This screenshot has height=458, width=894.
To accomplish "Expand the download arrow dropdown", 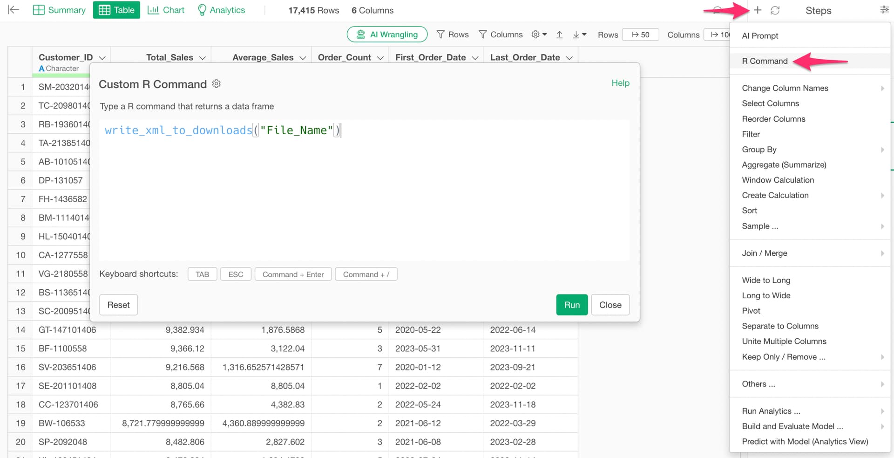I will tap(579, 34).
